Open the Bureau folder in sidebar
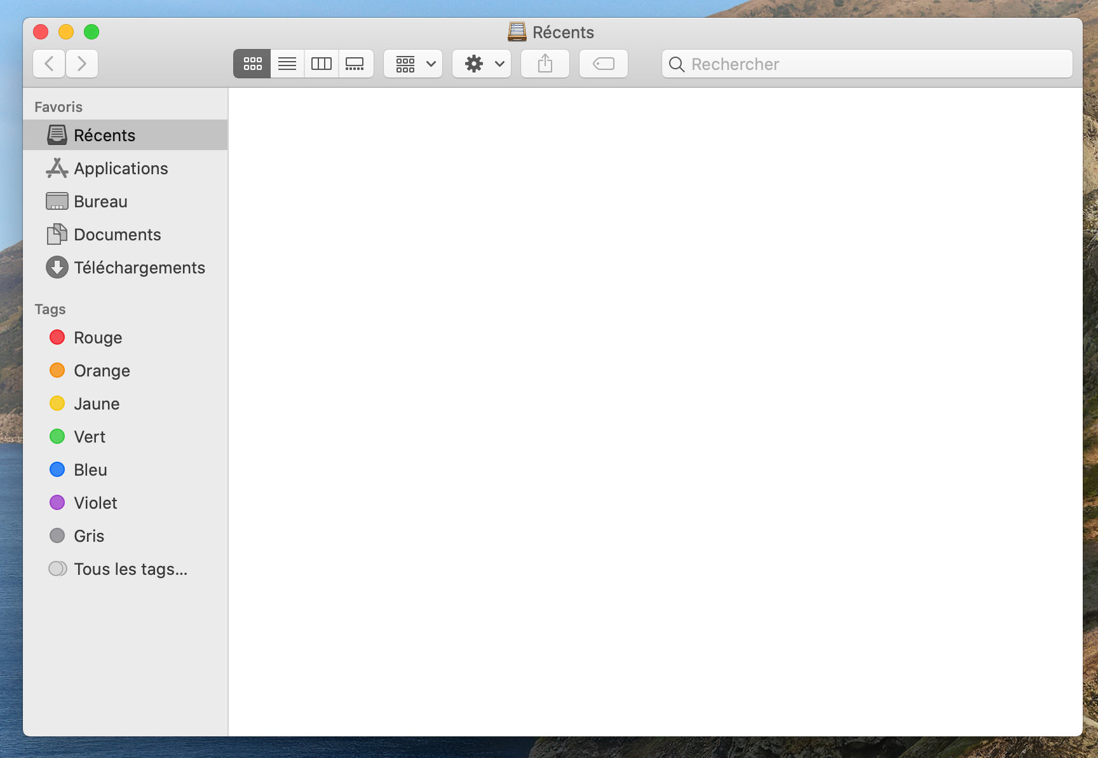The width and height of the screenshot is (1098, 758). click(100, 202)
